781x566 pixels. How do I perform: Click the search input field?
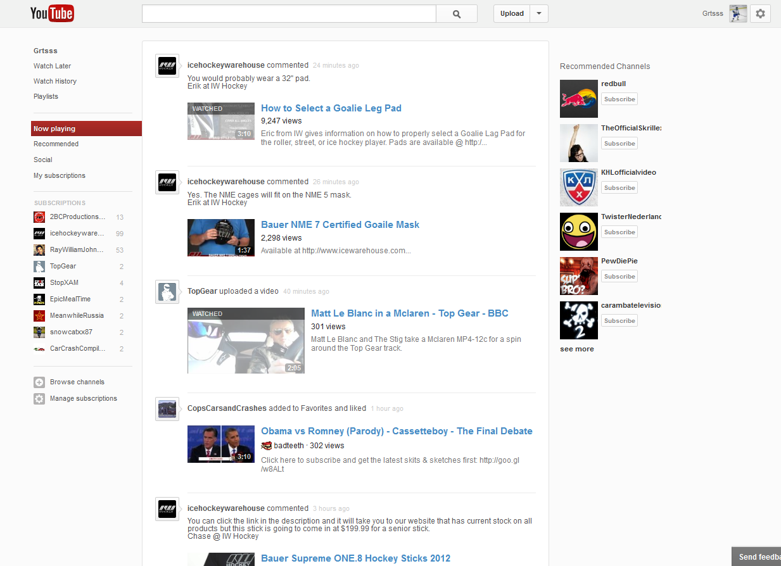(x=289, y=14)
